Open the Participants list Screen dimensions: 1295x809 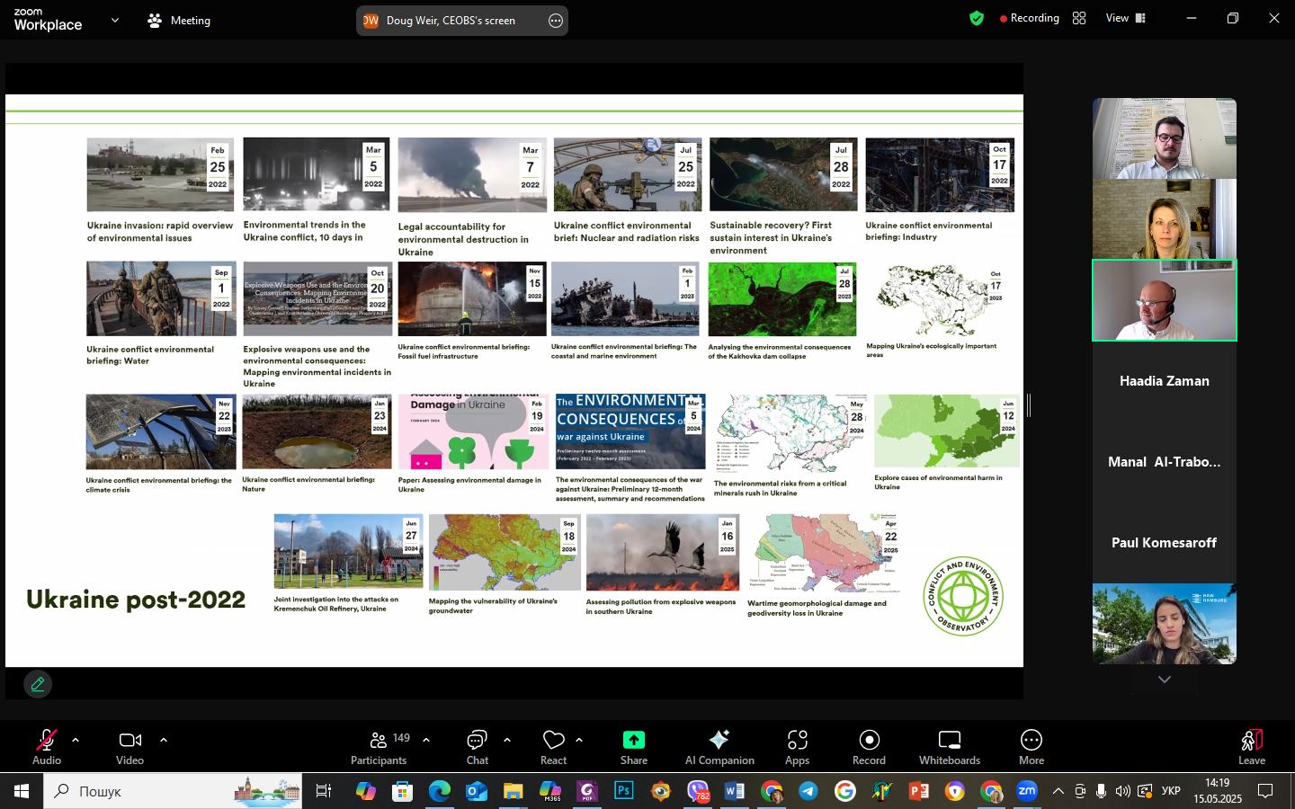[379, 746]
